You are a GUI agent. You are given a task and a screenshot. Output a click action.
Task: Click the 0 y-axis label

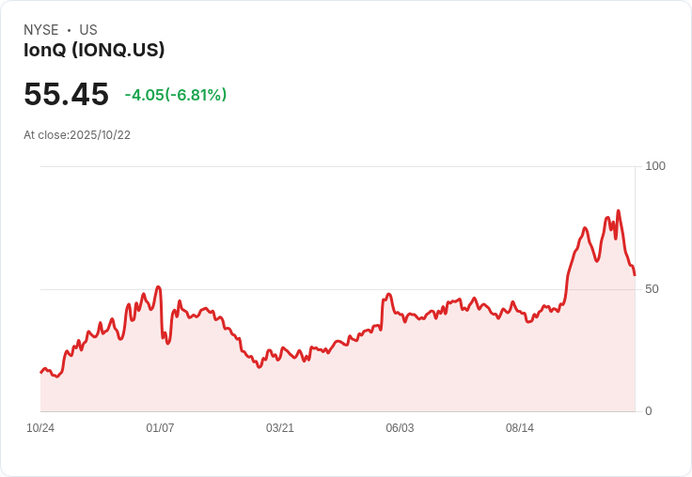coord(649,411)
